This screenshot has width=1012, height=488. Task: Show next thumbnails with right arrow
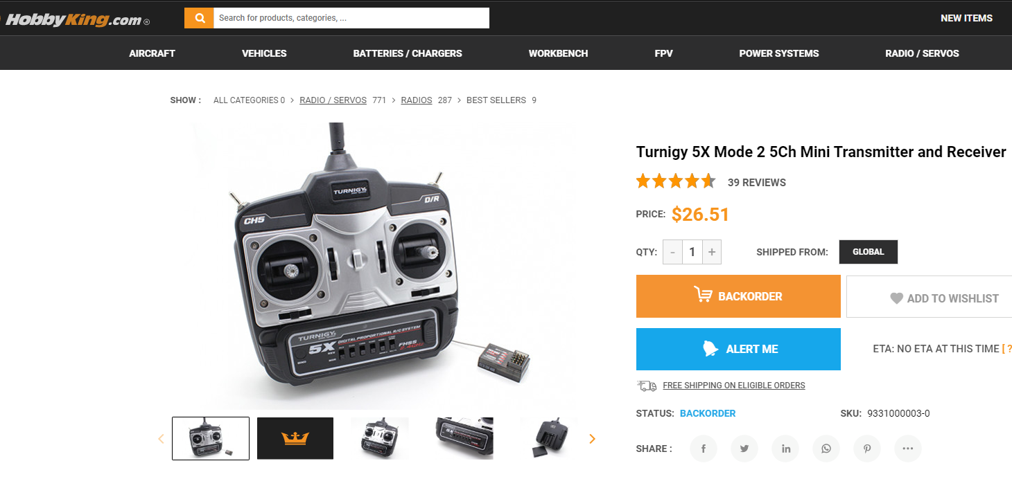pyautogui.click(x=592, y=438)
